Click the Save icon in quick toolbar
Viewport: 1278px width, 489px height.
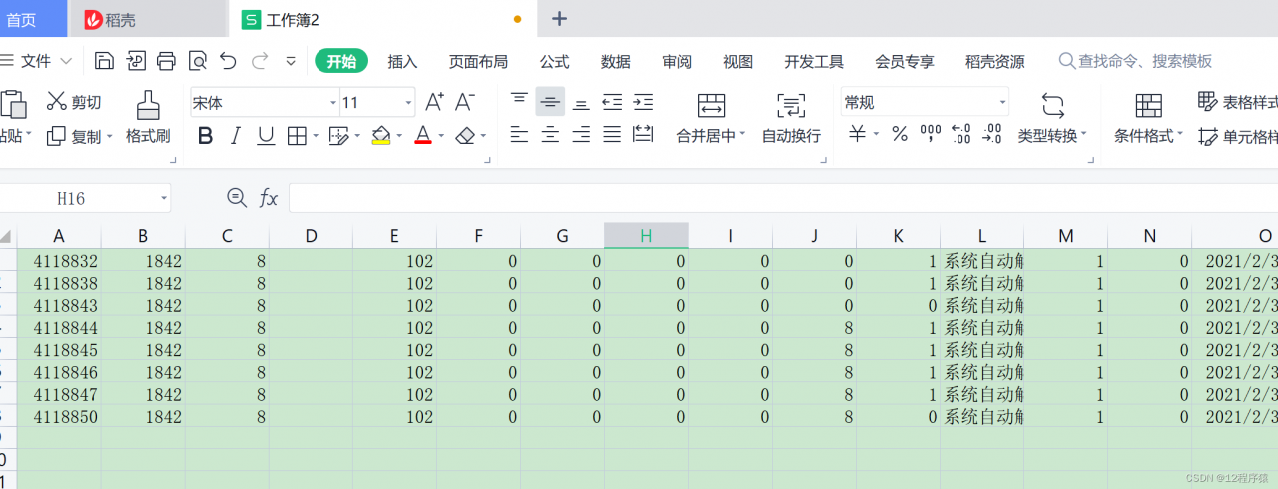pyautogui.click(x=104, y=61)
